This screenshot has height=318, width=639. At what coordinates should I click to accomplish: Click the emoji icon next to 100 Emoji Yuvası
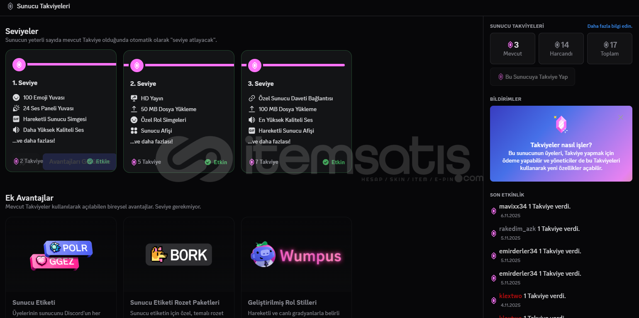pyautogui.click(x=16, y=97)
